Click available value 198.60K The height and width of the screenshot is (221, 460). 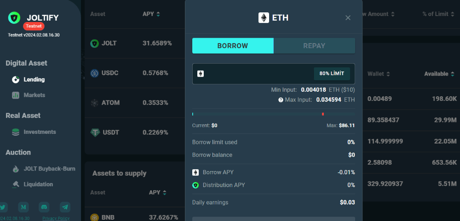tap(444, 99)
